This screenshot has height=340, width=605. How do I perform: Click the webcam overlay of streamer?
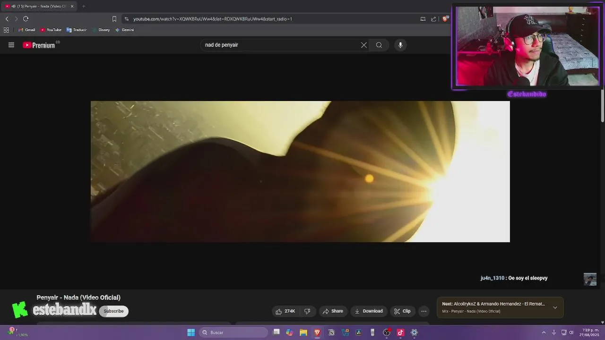click(x=527, y=46)
